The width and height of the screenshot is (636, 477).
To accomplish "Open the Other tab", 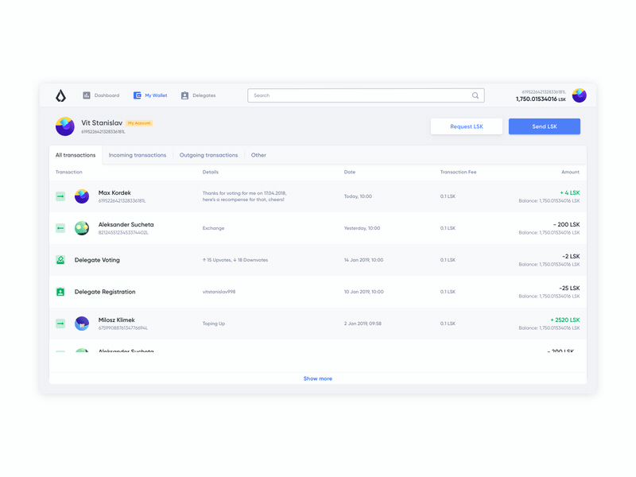I will click(x=258, y=155).
